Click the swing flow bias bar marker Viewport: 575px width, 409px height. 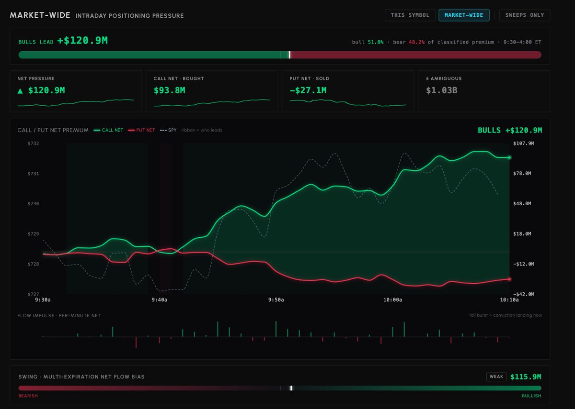(291, 388)
